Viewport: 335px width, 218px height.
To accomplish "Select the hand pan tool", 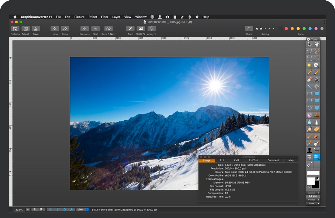I will pos(317,44).
